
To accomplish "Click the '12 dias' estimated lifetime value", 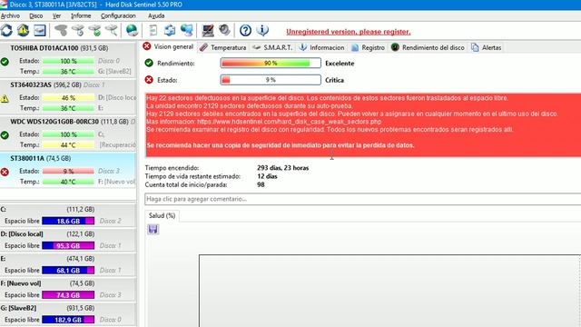I will click(x=267, y=176).
